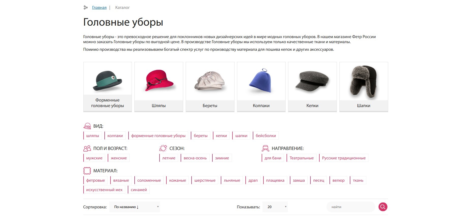Open the Шляпы category with red hat

click(x=159, y=87)
